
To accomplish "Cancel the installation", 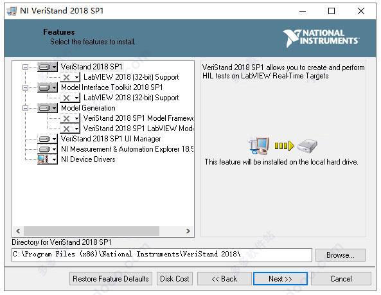I will 341,279.
